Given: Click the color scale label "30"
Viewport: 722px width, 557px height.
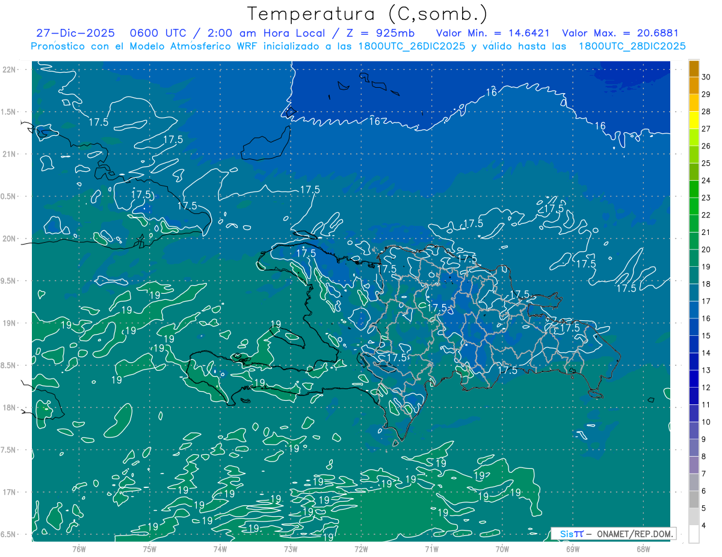Looking at the screenshot, I should tap(706, 77).
